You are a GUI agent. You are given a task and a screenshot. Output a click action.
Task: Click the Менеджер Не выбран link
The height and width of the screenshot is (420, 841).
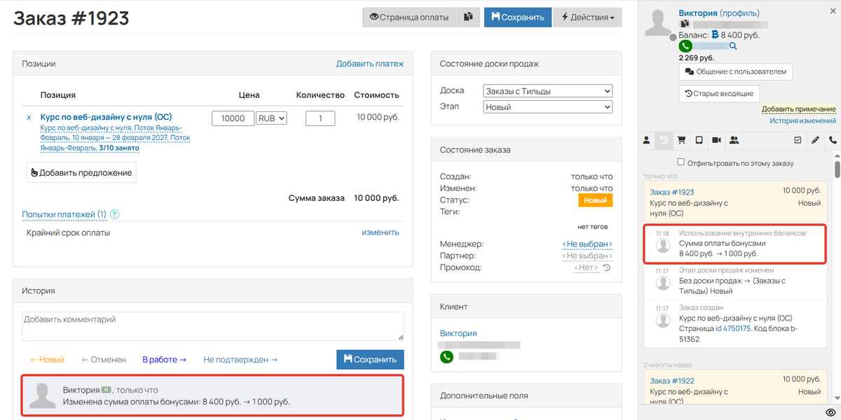[x=587, y=244]
